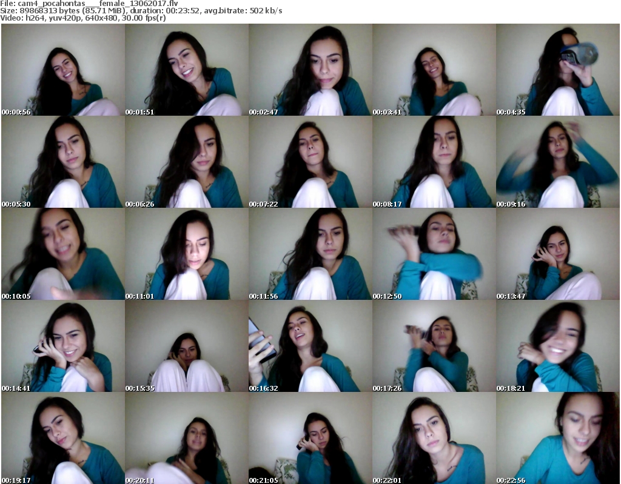Click the blurred-arms frame at 00:09:16
Viewport: 621px width, 484px height.
pyautogui.click(x=558, y=162)
